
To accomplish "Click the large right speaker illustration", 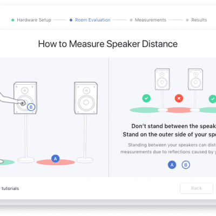I will (86, 98).
